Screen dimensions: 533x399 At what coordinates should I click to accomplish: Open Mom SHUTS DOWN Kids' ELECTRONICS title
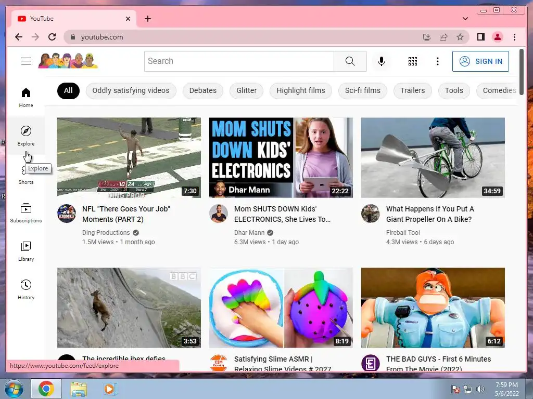point(282,214)
